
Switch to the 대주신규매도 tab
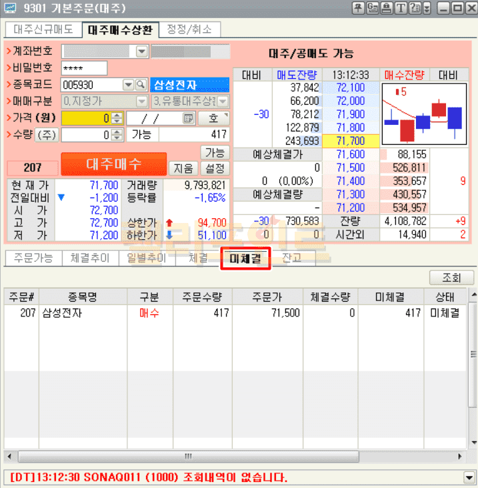pos(43,30)
